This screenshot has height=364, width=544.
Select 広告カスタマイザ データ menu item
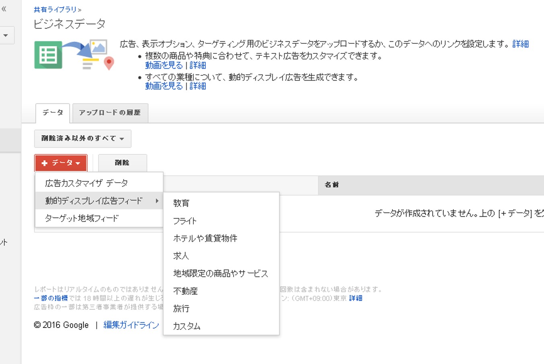[x=99, y=183]
